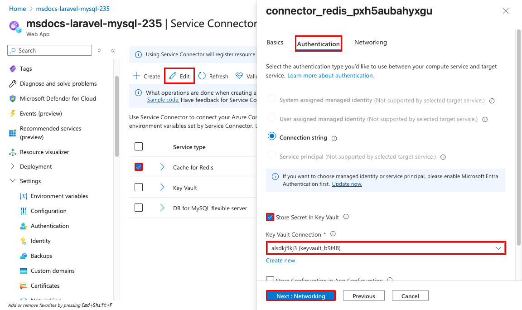Enable Store Secret In Key Vault
The height and width of the screenshot is (310, 522).
[x=270, y=217]
